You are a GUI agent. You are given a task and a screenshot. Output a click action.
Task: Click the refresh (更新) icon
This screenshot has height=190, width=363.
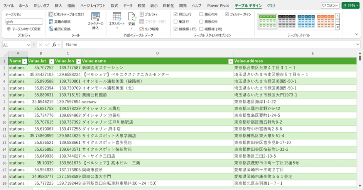point(132,17)
